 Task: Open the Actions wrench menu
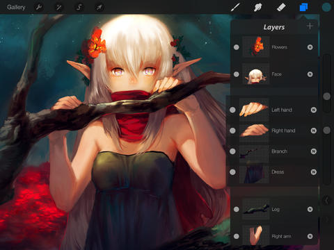pos(39,8)
